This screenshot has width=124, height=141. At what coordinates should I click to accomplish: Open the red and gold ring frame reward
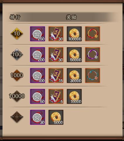click(x=93, y=34)
